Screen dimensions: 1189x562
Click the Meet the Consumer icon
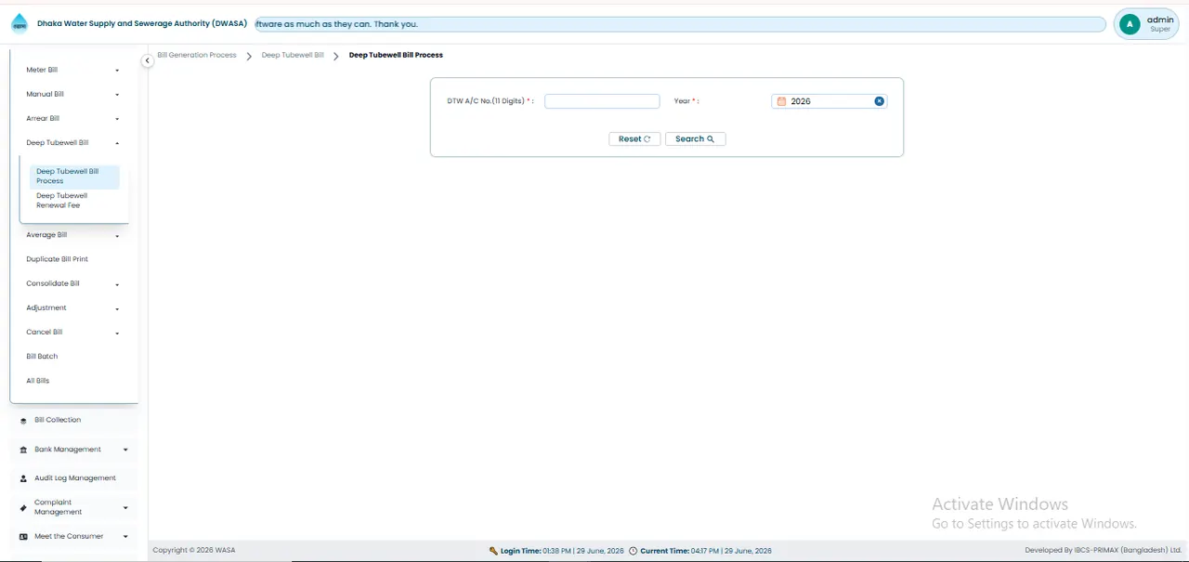tap(23, 537)
